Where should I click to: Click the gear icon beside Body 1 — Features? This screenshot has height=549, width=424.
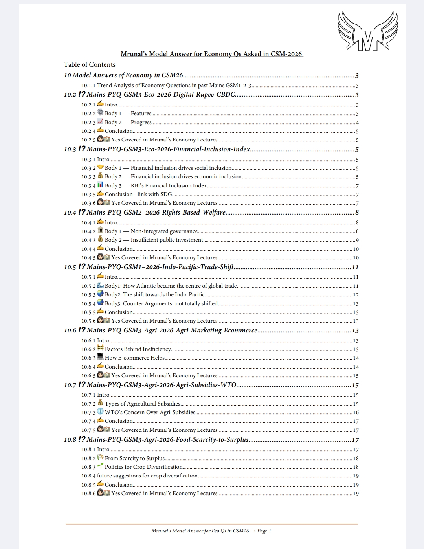tap(100, 112)
